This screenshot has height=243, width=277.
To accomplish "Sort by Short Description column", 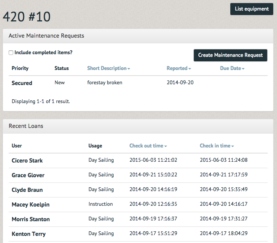I will (x=108, y=68).
